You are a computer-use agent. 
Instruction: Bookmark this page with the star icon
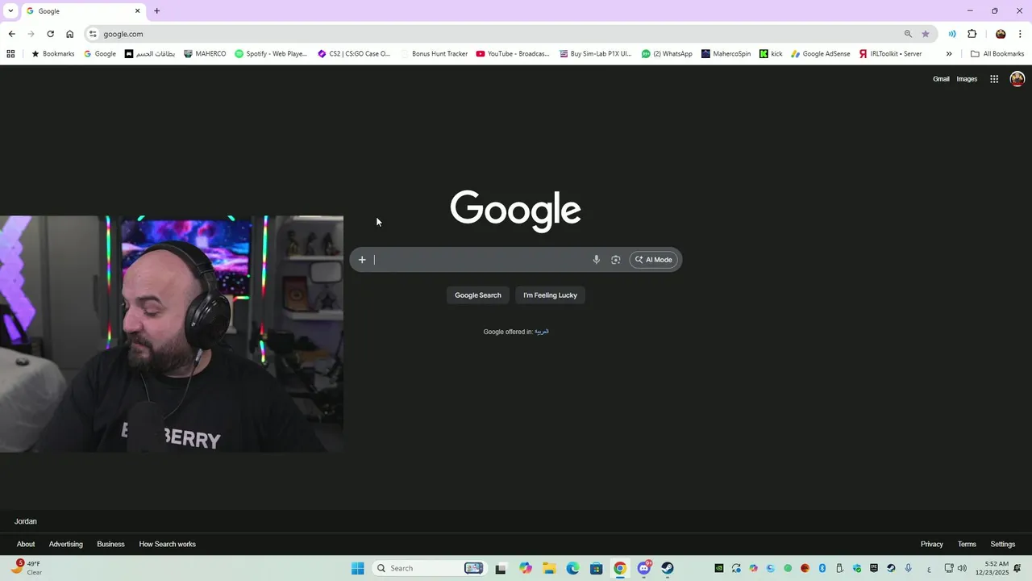(926, 34)
